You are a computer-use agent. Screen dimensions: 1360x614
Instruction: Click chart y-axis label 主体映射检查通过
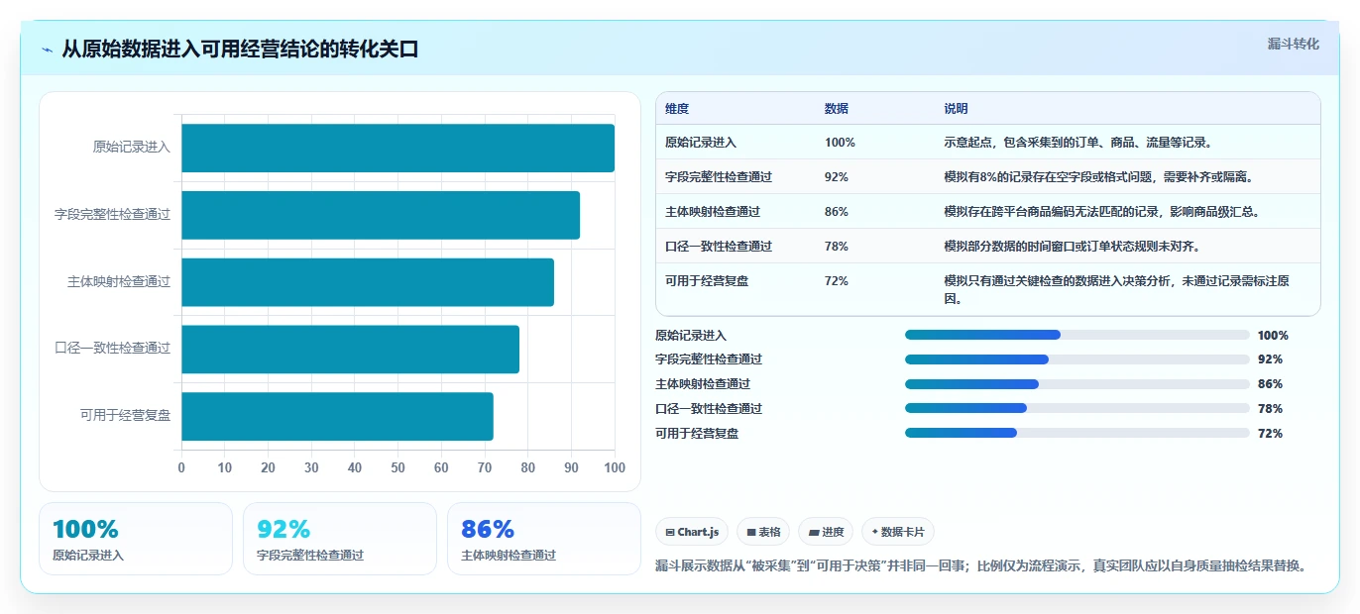pos(119,282)
